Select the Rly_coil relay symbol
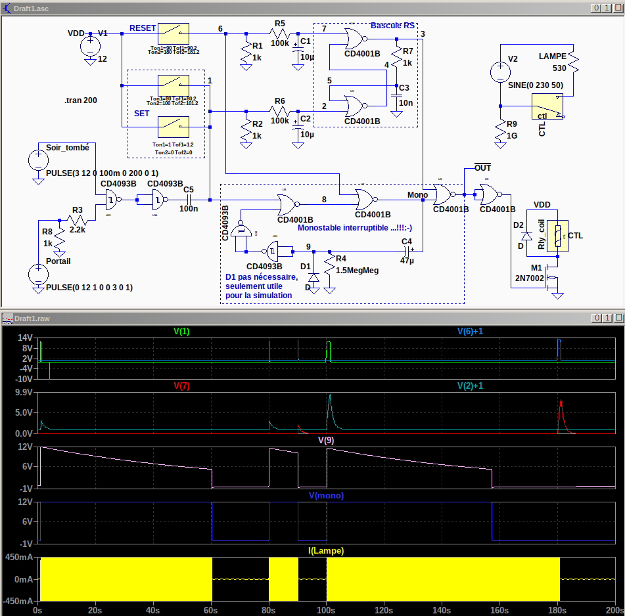 coord(559,236)
